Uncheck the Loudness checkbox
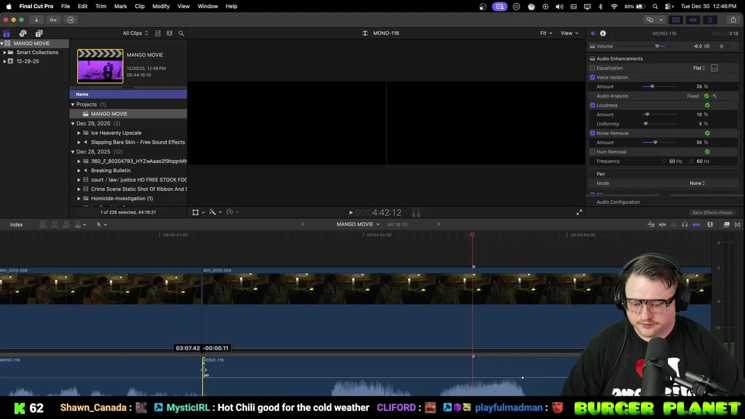Image resolution: width=745 pixels, height=419 pixels. [x=593, y=105]
